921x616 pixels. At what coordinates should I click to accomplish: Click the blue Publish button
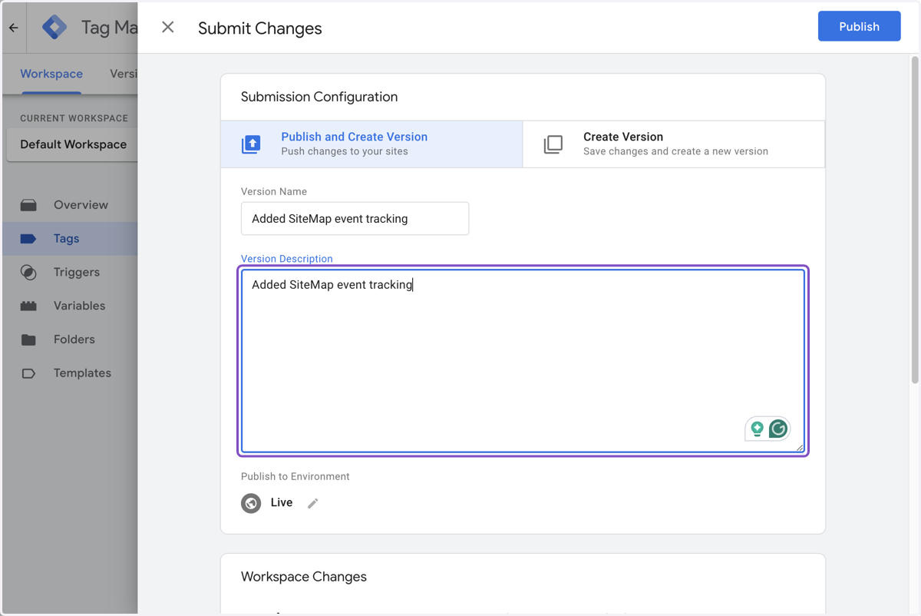[859, 26]
